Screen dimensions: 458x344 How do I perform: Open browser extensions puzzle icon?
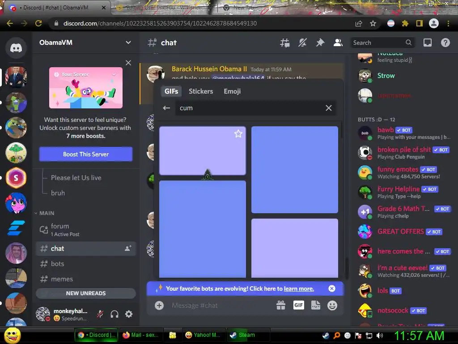point(405,23)
